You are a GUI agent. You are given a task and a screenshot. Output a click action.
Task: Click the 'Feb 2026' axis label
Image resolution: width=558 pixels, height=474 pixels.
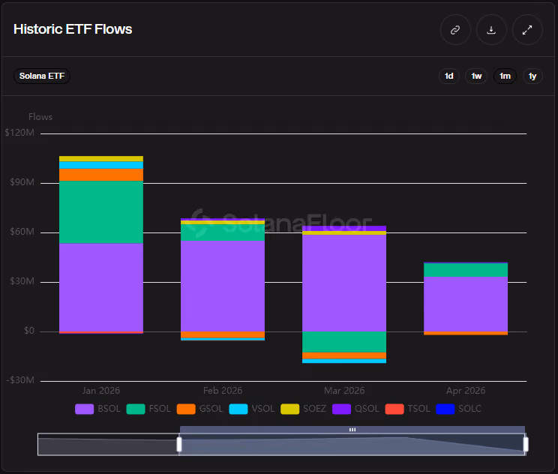pos(223,391)
